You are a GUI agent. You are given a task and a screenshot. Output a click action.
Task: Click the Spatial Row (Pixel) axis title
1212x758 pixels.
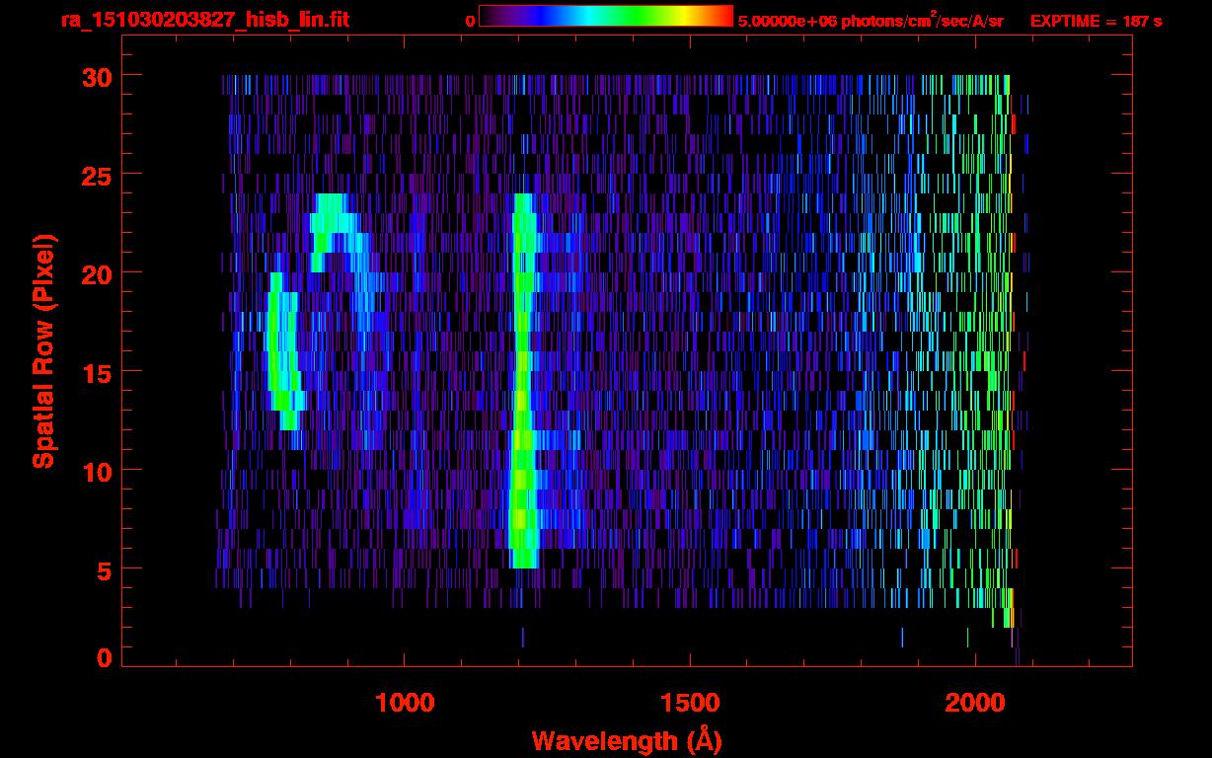[43, 350]
